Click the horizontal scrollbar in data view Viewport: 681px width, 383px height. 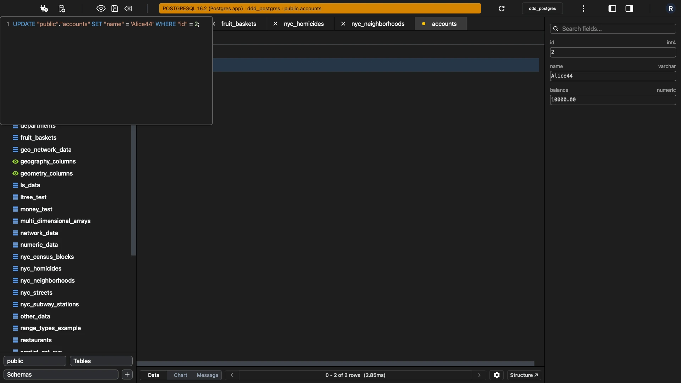(336, 364)
